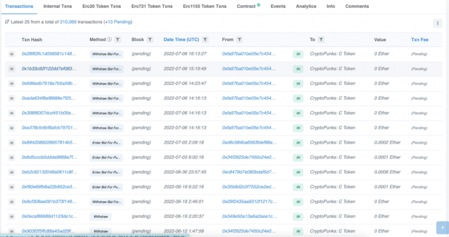
Task: Open the Block column filter
Action: pyautogui.click(x=150, y=40)
